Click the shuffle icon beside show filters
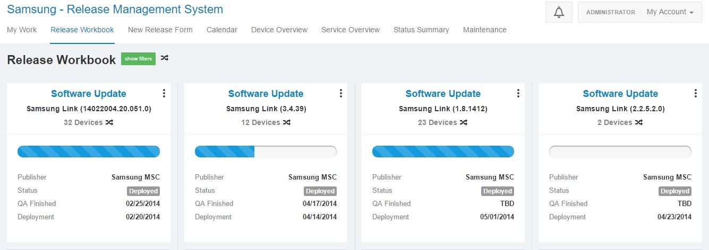The image size is (709, 250). (165, 58)
